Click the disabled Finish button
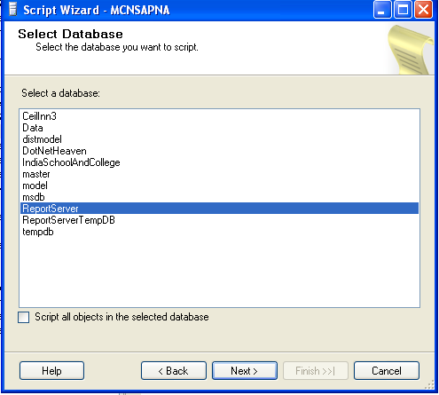This screenshot has width=439, height=395. (316, 370)
